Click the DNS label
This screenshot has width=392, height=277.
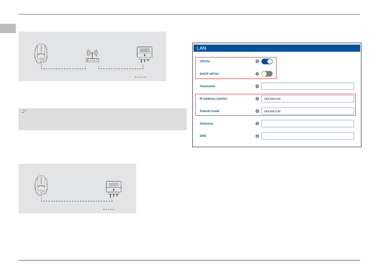(203, 136)
